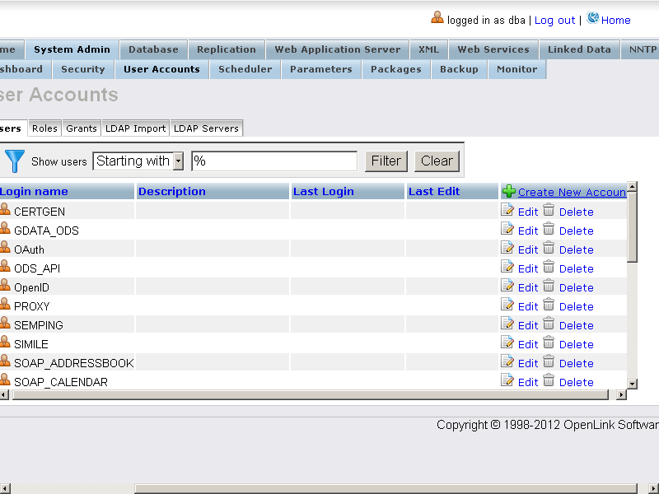Image resolution: width=659 pixels, height=494 pixels.
Task: Open the LDAP Import tab
Action: click(135, 128)
